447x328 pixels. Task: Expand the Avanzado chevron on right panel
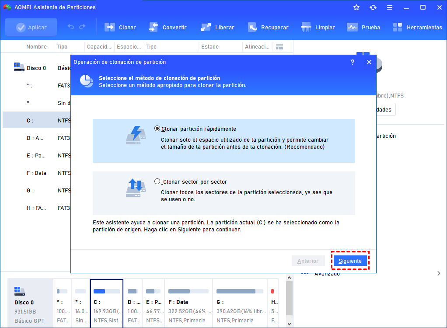[439, 274]
